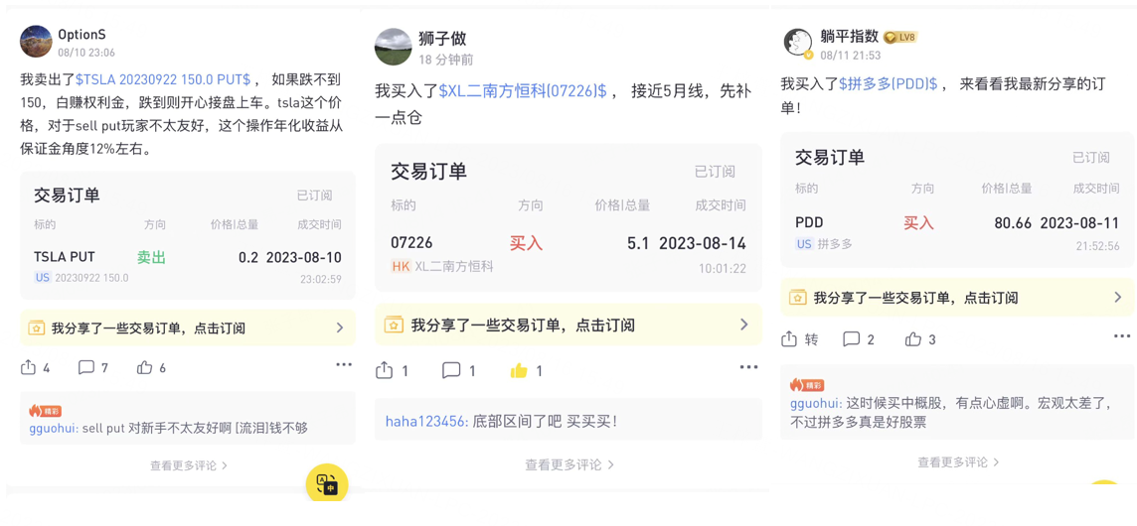Click the 躺平指数 username
1137x526 pixels.
(x=849, y=37)
